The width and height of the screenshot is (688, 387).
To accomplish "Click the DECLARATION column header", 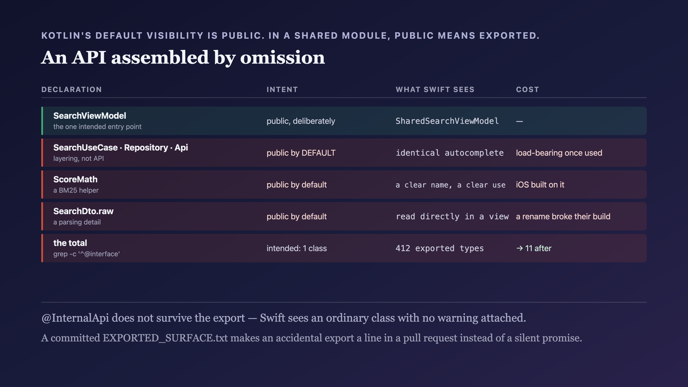I will pyautogui.click(x=72, y=89).
